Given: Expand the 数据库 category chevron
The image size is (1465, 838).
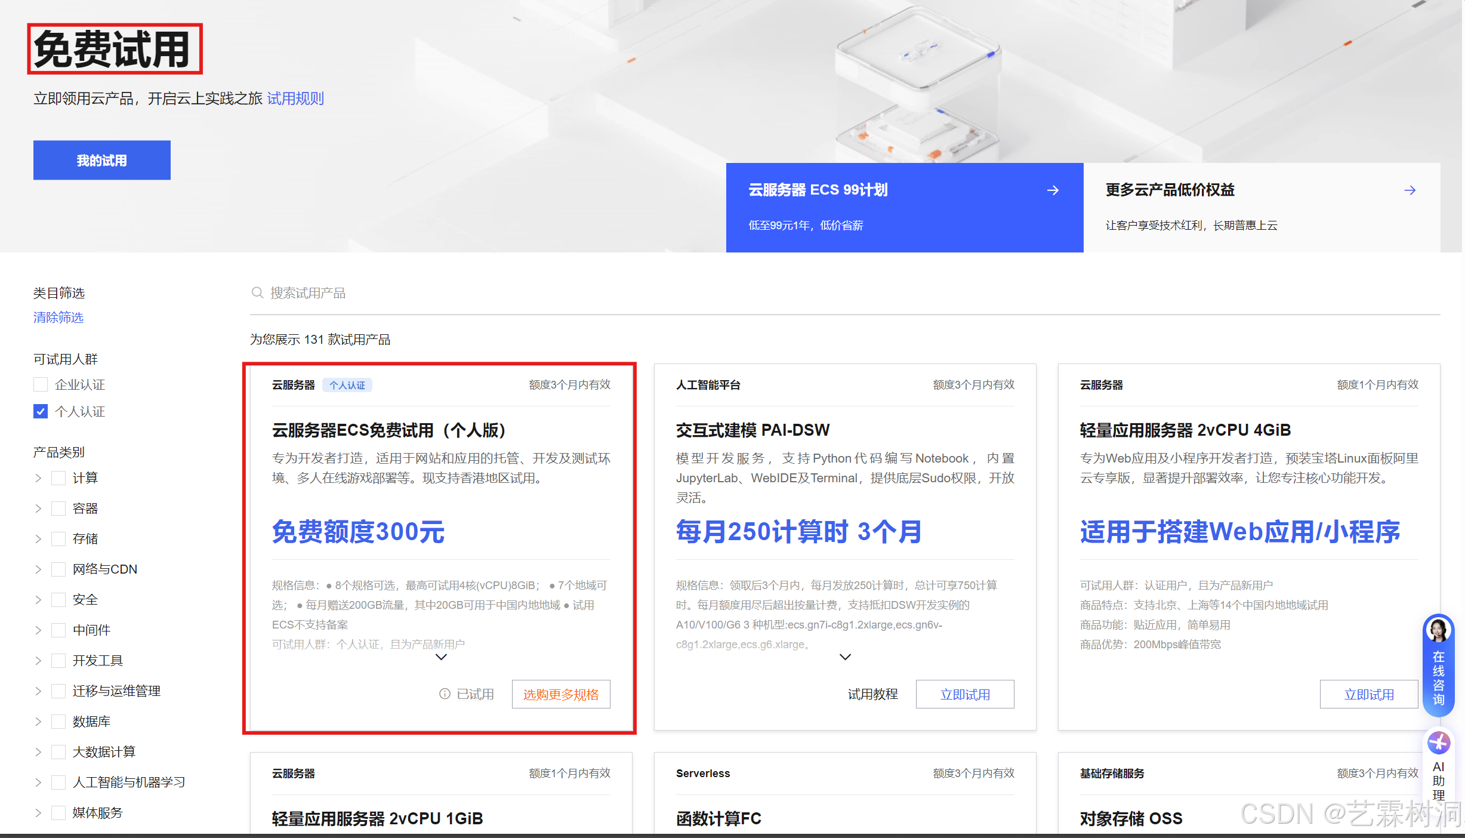Looking at the screenshot, I should pyautogui.click(x=38, y=721).
